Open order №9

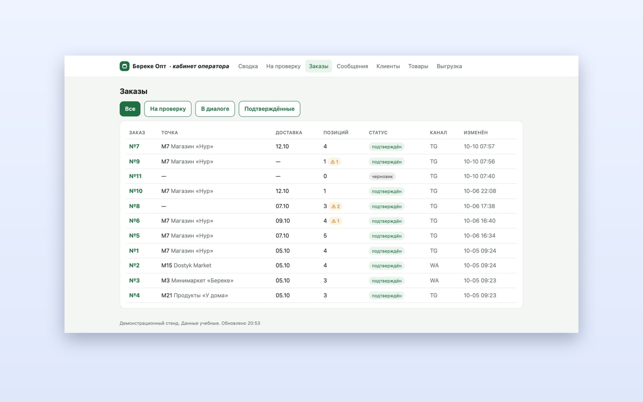pyautogui.click(x=134, y=161)
